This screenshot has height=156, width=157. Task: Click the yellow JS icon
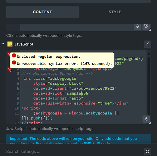(10, 44)
